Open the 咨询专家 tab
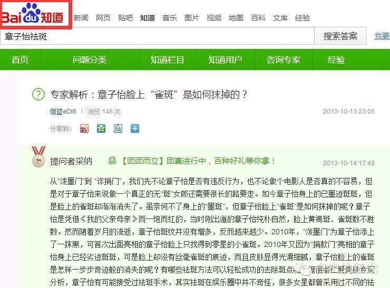Screen dimensions: 390x288 coord(284,59)
